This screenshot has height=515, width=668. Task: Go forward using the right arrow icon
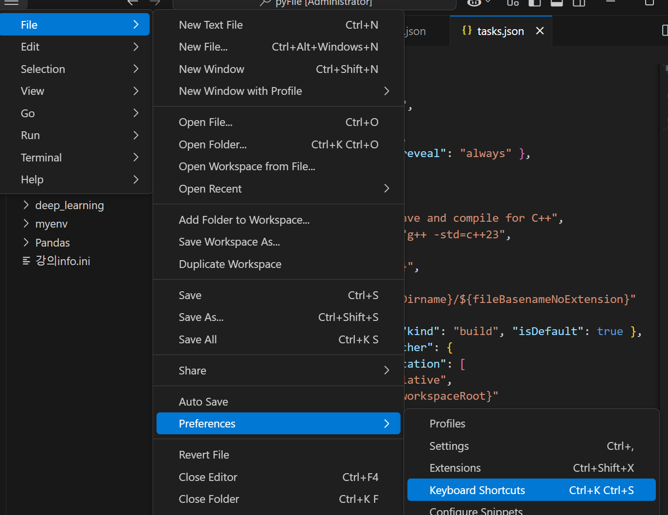tap(155, 2)
